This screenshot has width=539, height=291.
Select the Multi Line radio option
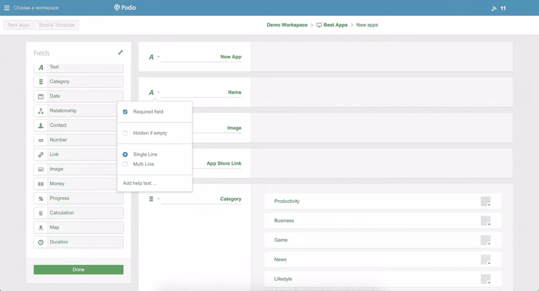[x=125, y=164]
